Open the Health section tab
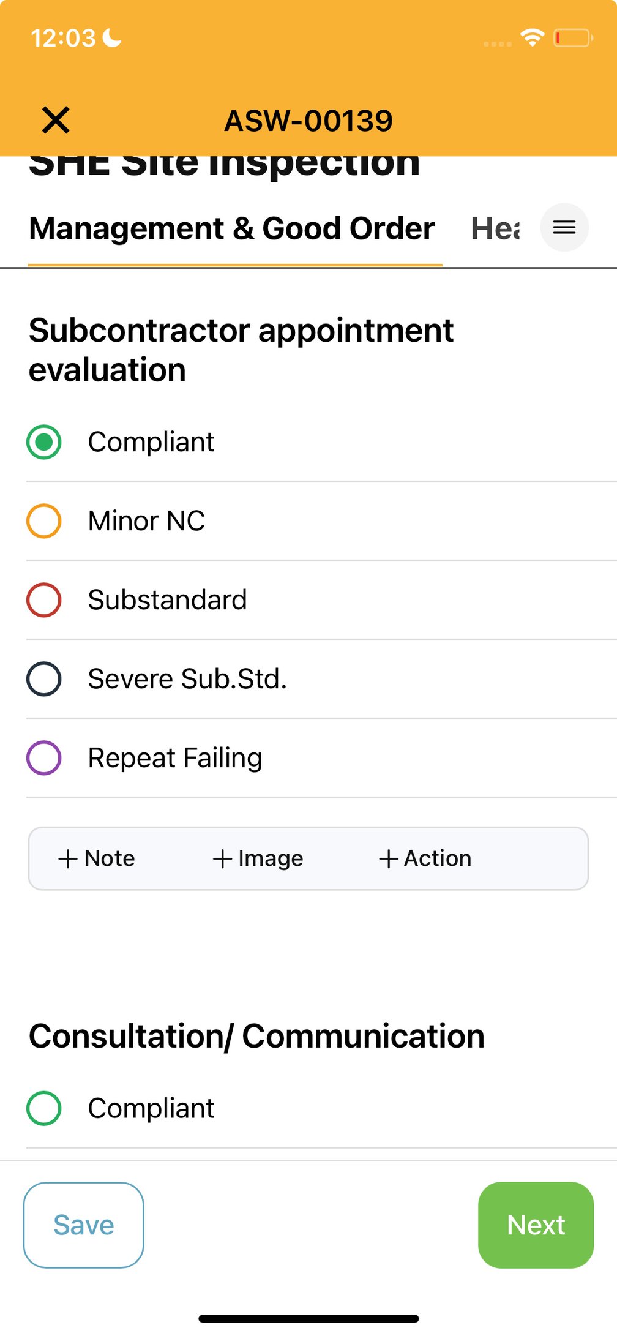This screenshot has height=1336, width=617. point(495,227)
